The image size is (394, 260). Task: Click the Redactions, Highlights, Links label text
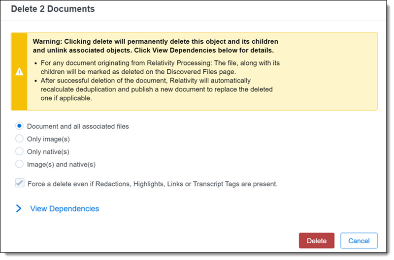coord(153,184)
